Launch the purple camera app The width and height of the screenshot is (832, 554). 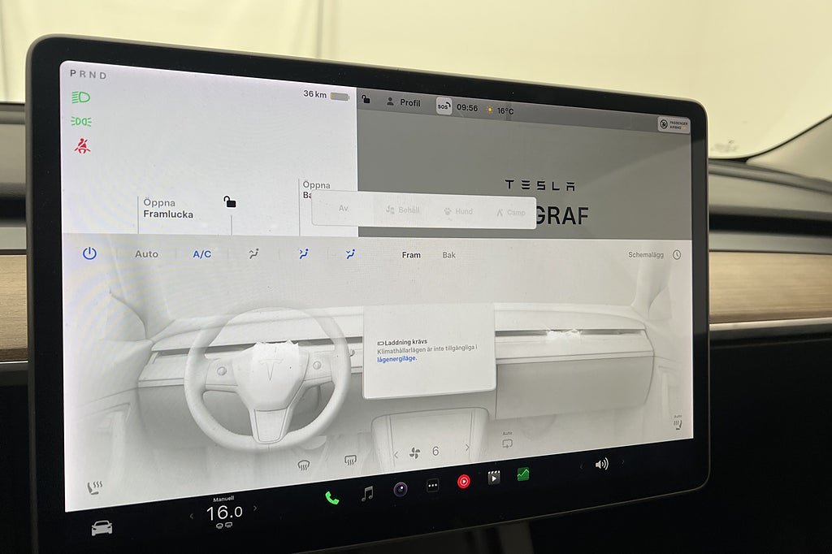[x=400, y=489]
